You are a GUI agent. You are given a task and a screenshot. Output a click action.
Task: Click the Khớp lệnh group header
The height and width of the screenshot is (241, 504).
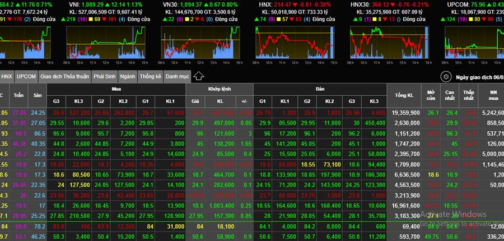[220, 89]
